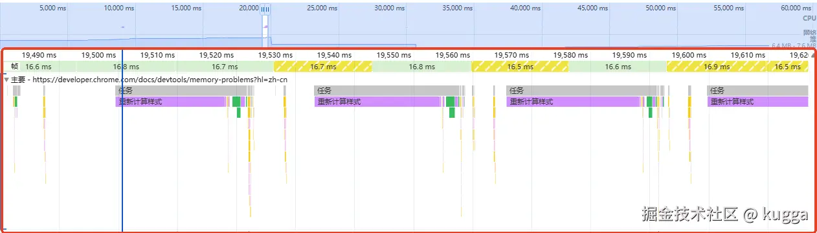
Task: Select the 16.8 ms frame crossed by blue marker
Action: coord(126,67)
